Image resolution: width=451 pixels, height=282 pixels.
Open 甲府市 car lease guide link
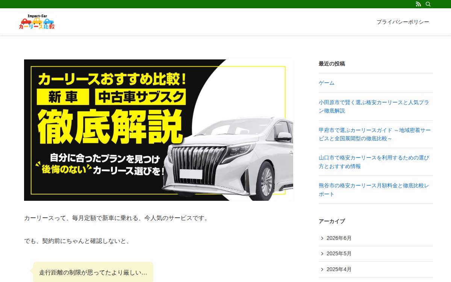(375, 134)
